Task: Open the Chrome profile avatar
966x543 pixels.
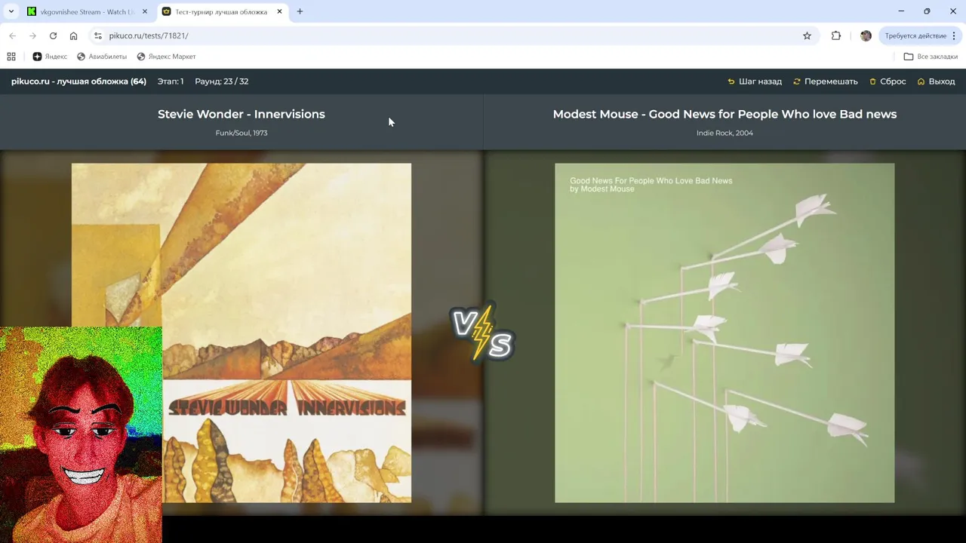Action: point(866,35)
